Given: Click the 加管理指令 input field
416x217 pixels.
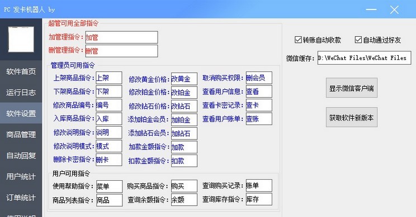Looking at the screenshot, I should 121,37.
